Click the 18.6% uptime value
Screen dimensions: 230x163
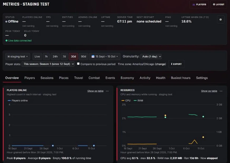186,21
